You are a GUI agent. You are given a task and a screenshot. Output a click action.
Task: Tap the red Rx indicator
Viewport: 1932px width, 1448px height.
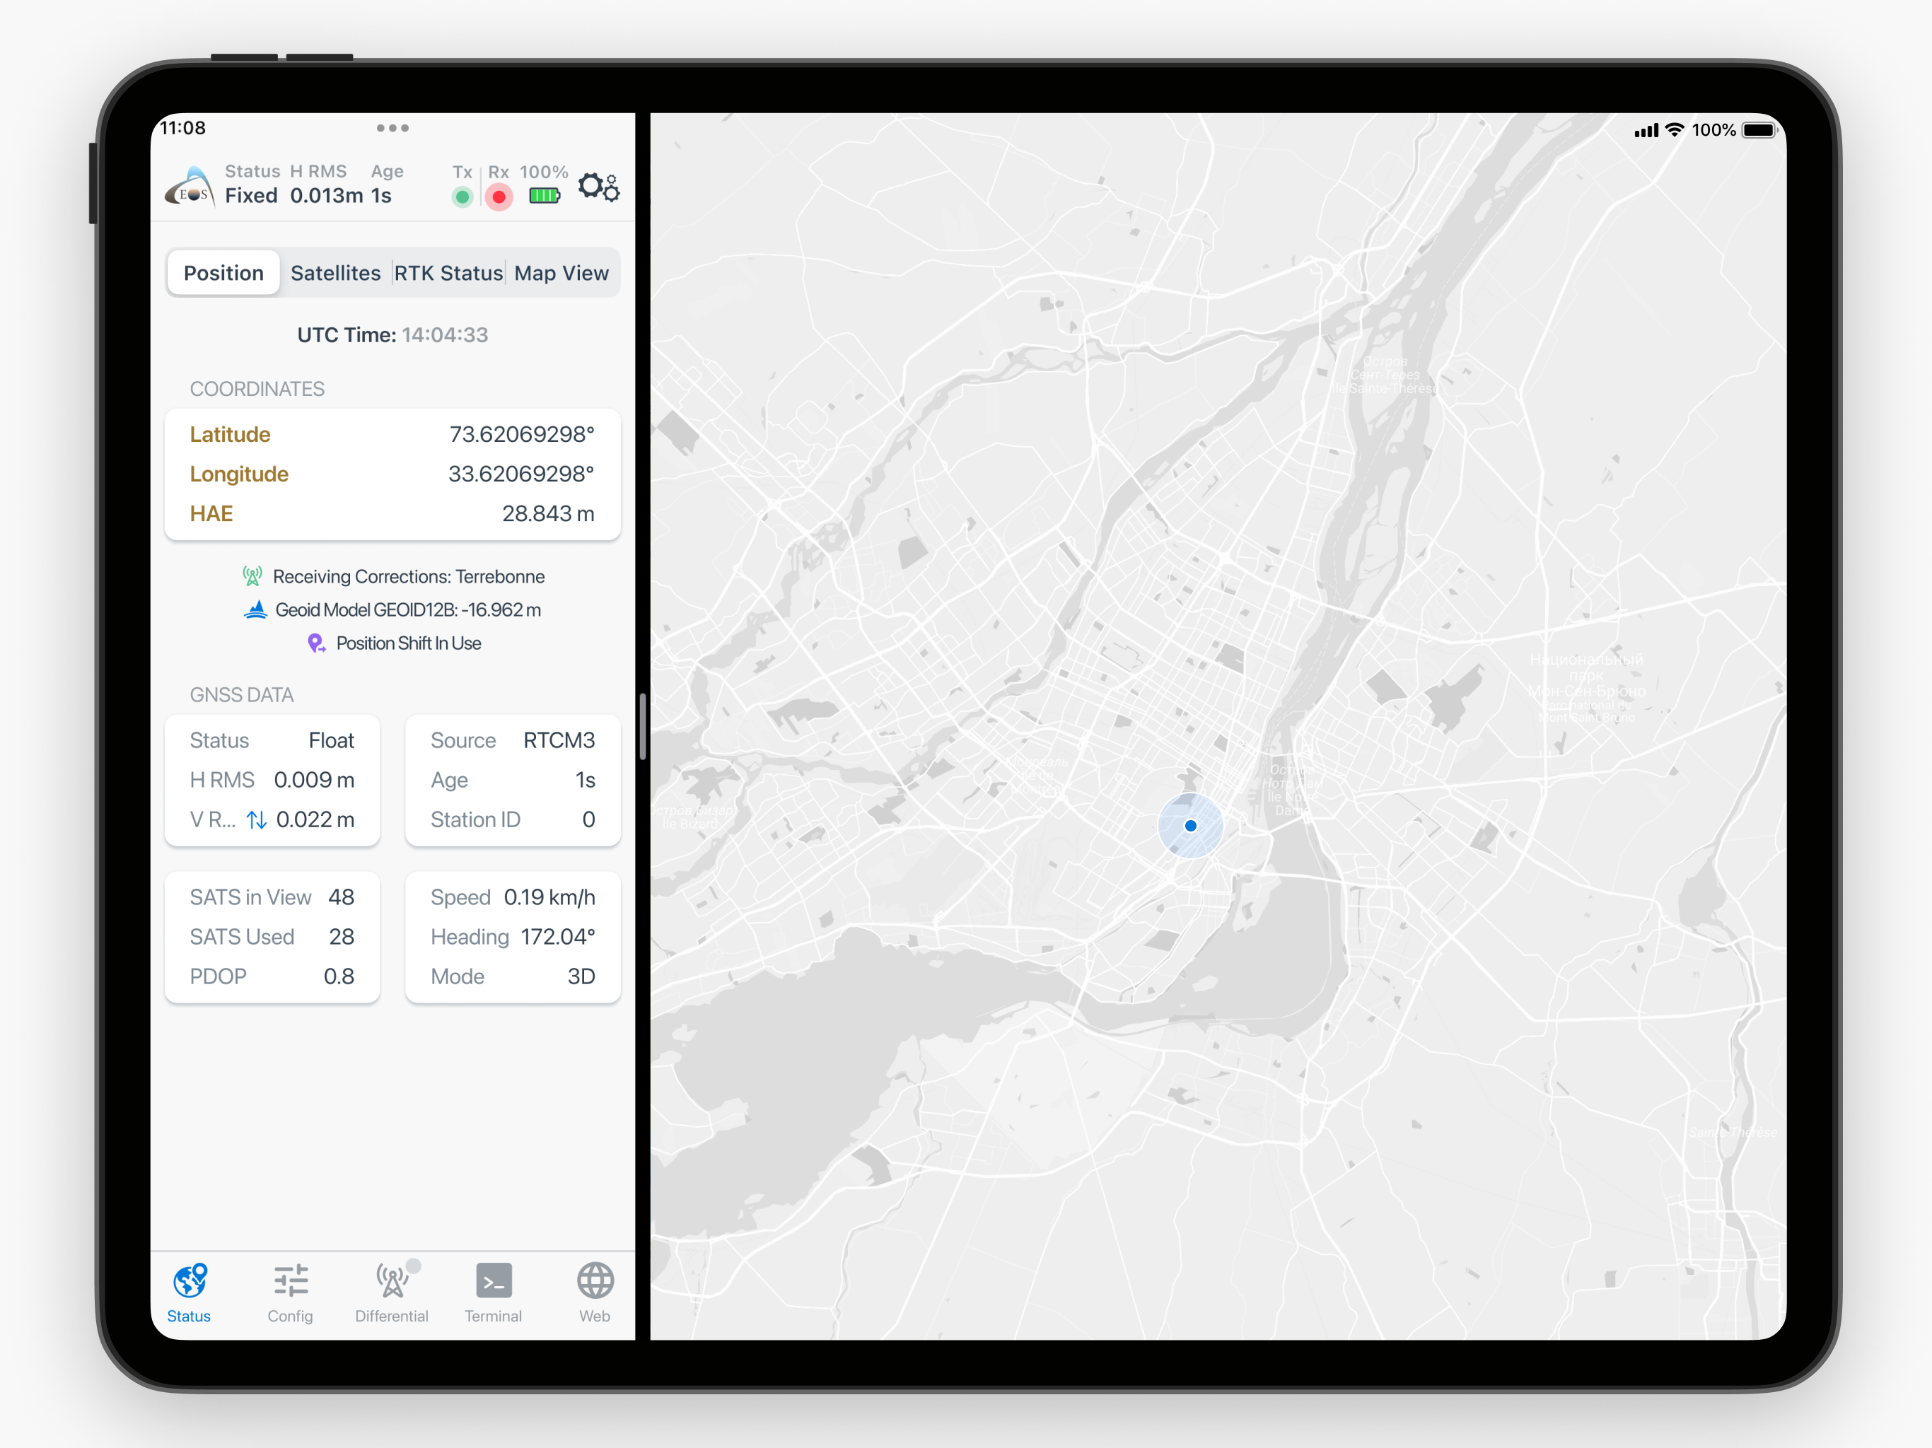(x=499, y=197)
